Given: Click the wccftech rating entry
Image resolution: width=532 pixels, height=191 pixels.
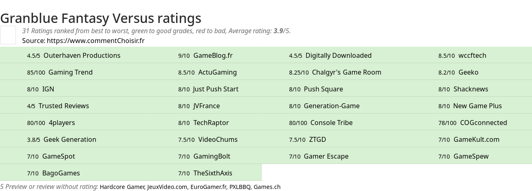Looking at the screenshot, I should click(x=472, y=55).
